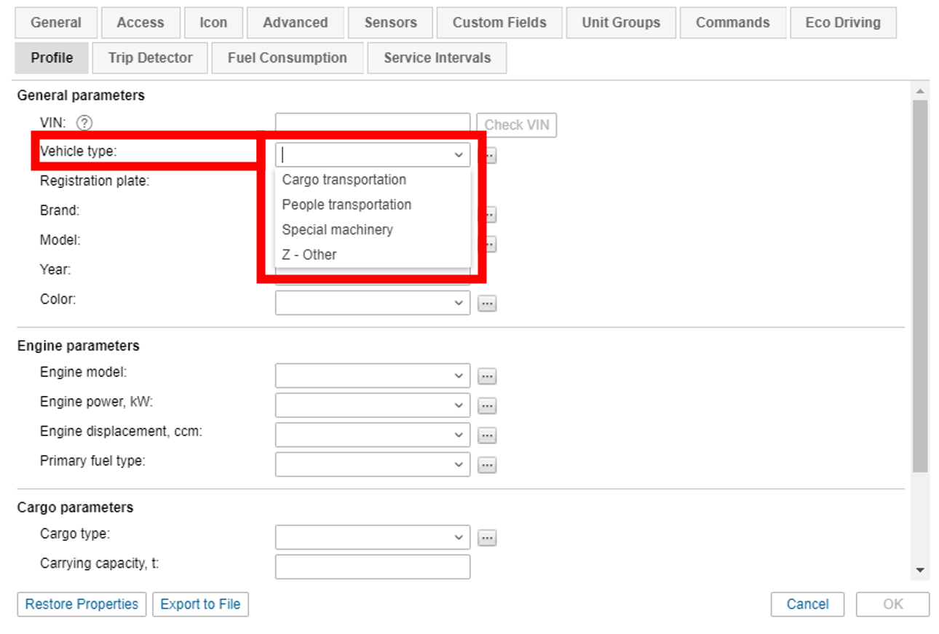Click ellipsis button beside Engine displacement field
The height and width of the screenshot is (634, 939).
(x=487, y=435)
